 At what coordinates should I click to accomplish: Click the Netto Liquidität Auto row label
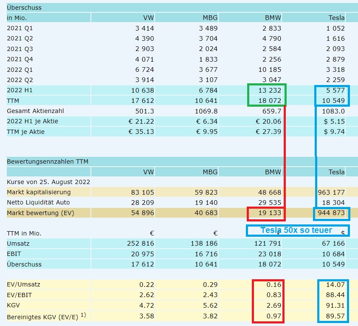(x=38, y=202)
